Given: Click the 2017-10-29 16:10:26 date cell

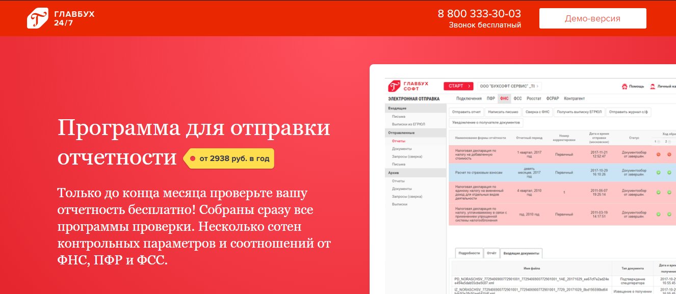Looking at the screenshot, I should point(600,173).
